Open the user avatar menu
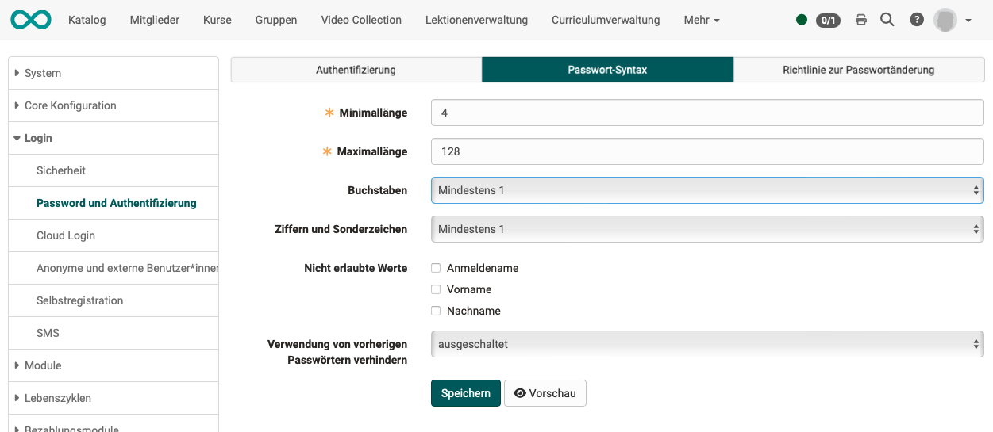Screen dimensions: 993x432 pyautogui.click(x=945, y=20)
